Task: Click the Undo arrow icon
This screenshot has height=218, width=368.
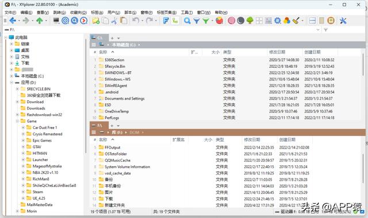Action: [136, 21]
